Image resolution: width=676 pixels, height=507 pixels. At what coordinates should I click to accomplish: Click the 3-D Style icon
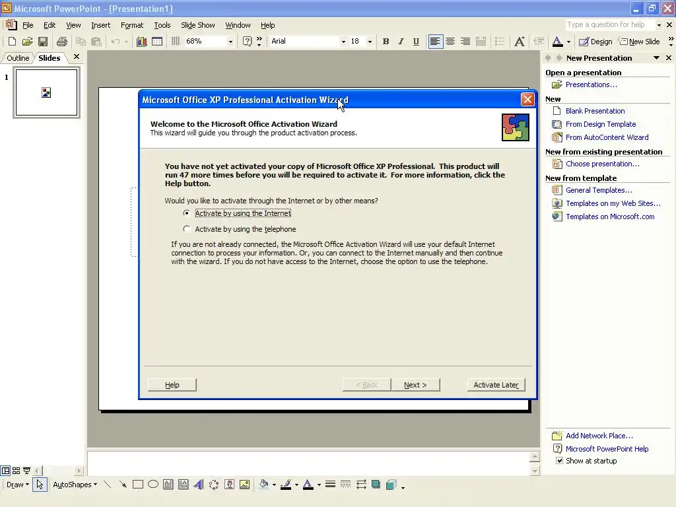click(391, 485)
